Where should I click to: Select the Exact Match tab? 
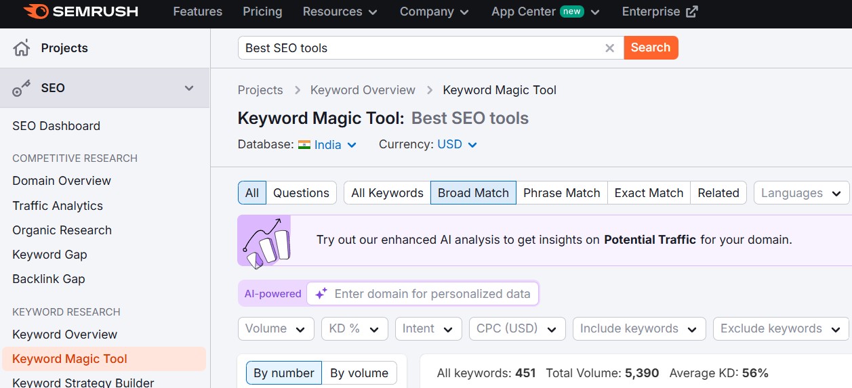(x=649, y=193)
